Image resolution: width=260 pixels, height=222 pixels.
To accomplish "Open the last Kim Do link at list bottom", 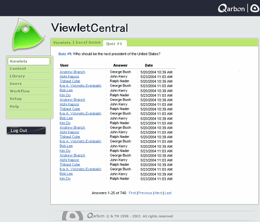I will coord(65,179).
